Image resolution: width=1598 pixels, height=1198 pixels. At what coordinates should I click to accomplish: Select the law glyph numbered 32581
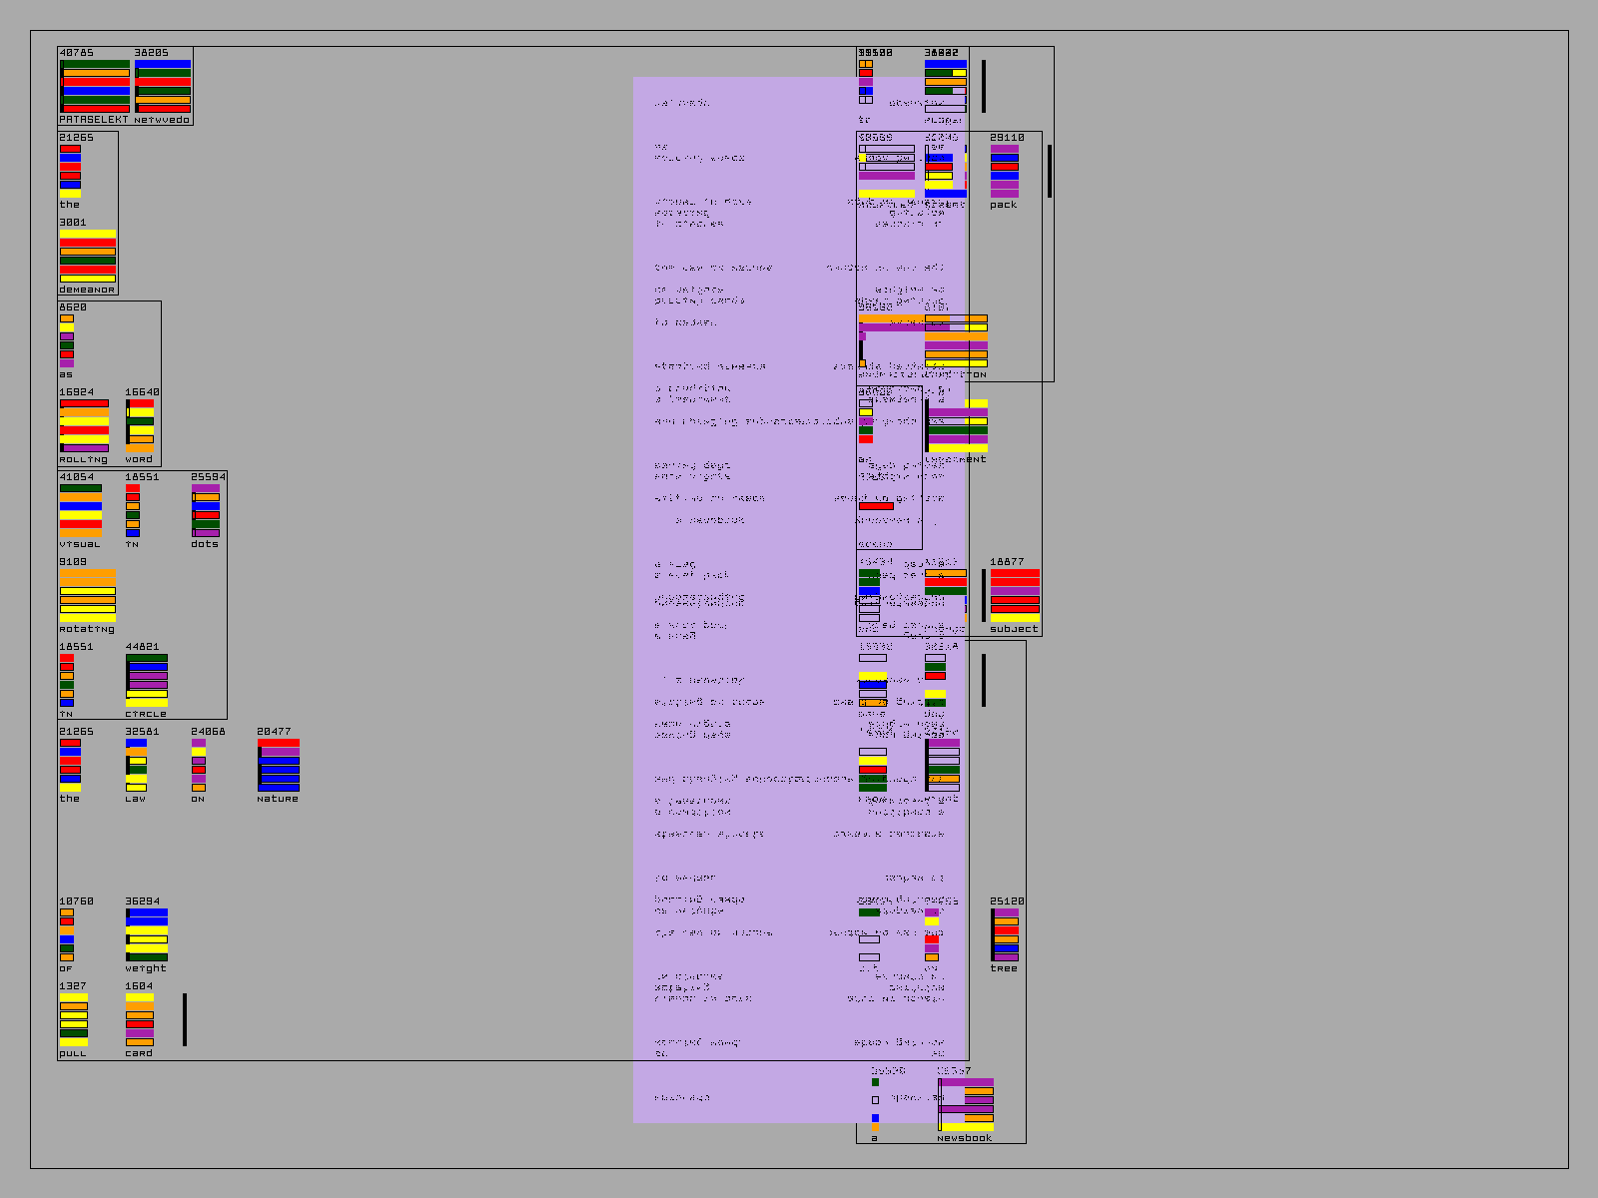click(137, 766)
